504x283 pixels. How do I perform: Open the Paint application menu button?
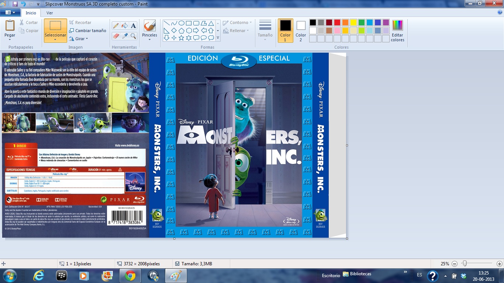(10, 13)
